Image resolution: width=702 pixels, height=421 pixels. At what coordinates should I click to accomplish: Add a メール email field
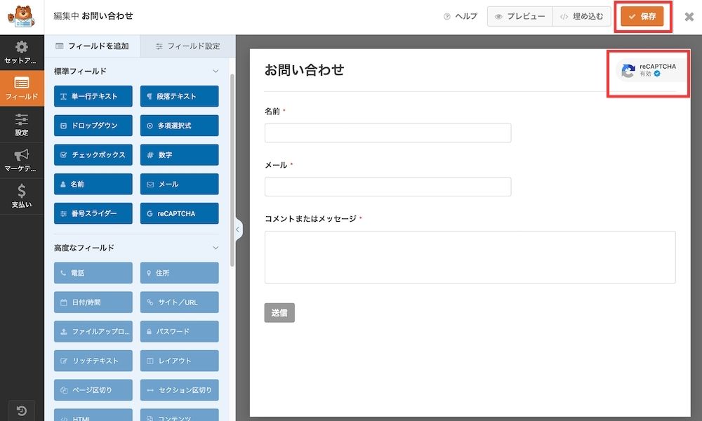[x=179, y=185]
